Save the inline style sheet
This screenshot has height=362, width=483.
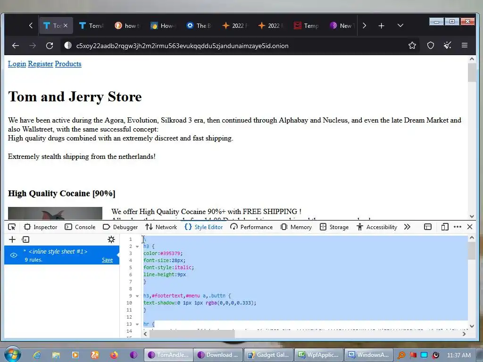pos(107,260)
